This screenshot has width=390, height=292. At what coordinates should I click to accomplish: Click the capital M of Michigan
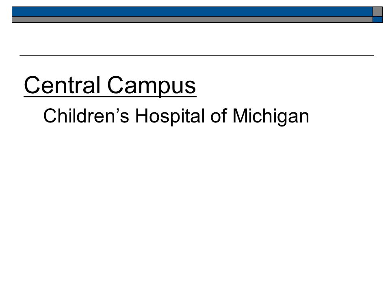(240, 116)
